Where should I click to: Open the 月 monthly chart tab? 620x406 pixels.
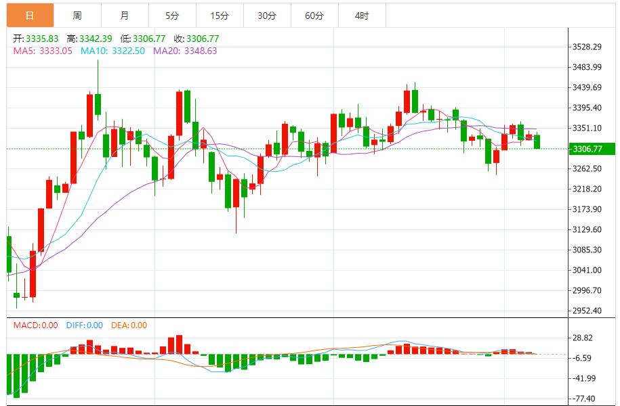pyautogui.click(x=125, y=16)
